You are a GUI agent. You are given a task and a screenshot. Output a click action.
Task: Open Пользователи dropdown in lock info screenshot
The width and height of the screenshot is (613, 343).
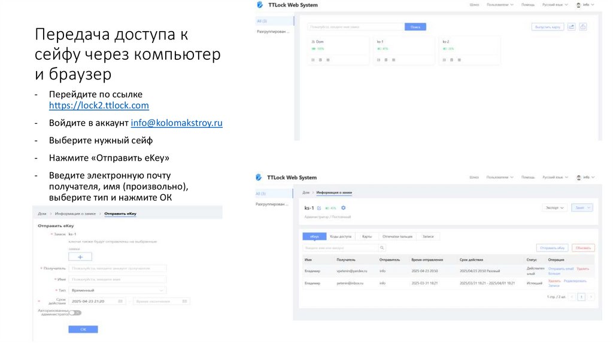coord(500,177)
